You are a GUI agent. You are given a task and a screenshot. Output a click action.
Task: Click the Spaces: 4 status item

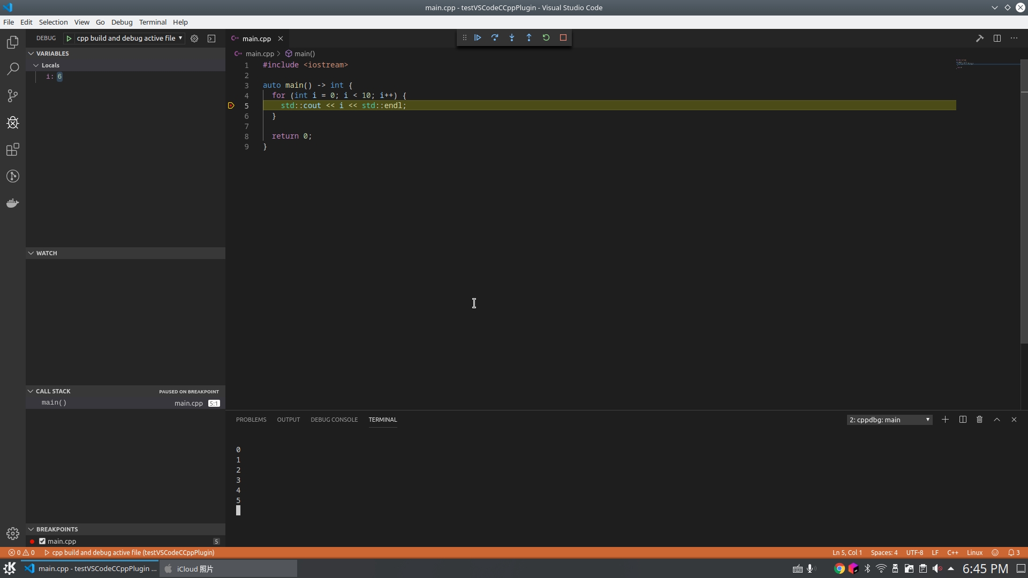click(884, 553)
